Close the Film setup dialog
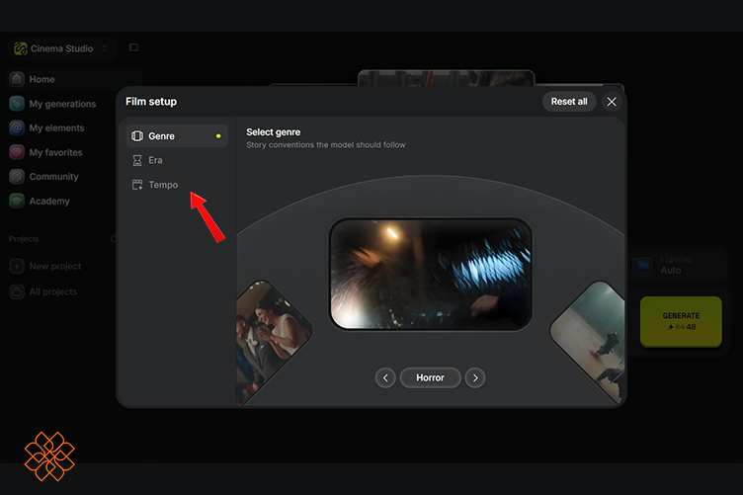This screenshot has height=495, width=743. 612,102
